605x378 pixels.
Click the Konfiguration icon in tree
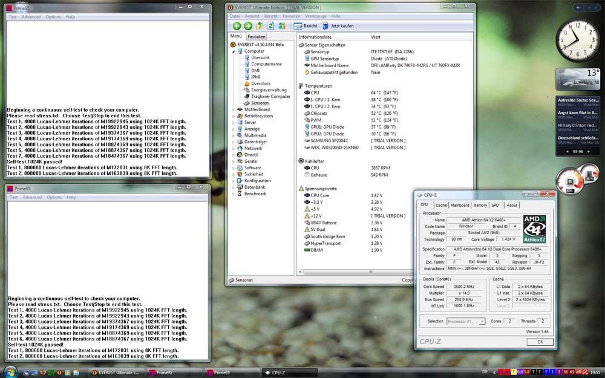(x=240, y=180)
